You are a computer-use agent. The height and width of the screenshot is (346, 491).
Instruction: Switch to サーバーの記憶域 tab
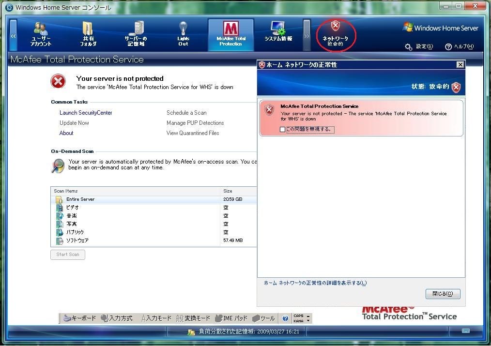(136, 34)
